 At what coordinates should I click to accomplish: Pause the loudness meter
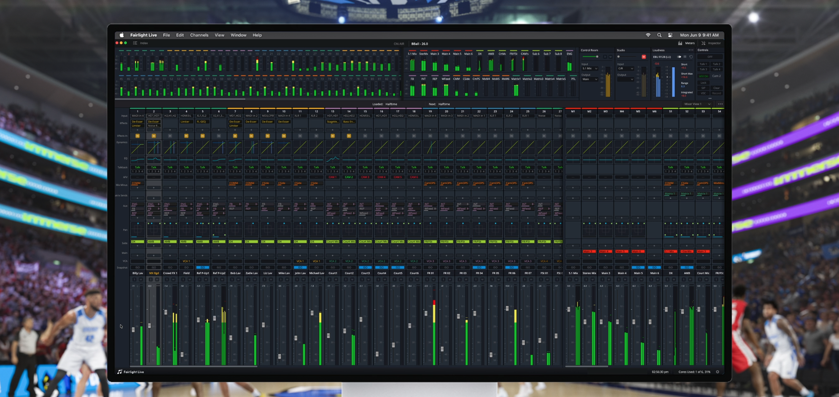pos(685,57)
